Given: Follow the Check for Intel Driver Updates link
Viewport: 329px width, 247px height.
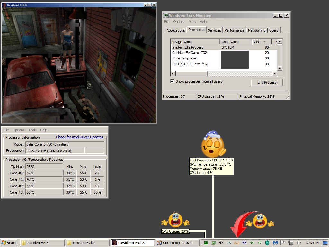Looking at the screenshot, I should click(x=80, y=137).
